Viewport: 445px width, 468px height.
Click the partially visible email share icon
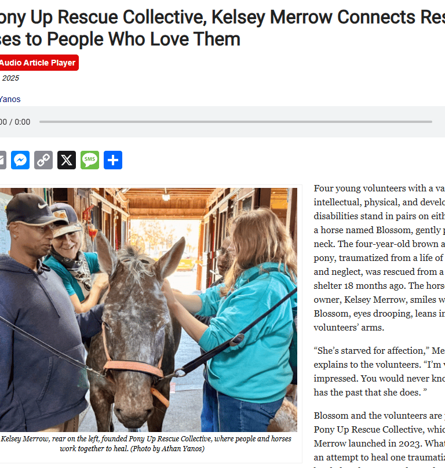click(x=3, y=160)
